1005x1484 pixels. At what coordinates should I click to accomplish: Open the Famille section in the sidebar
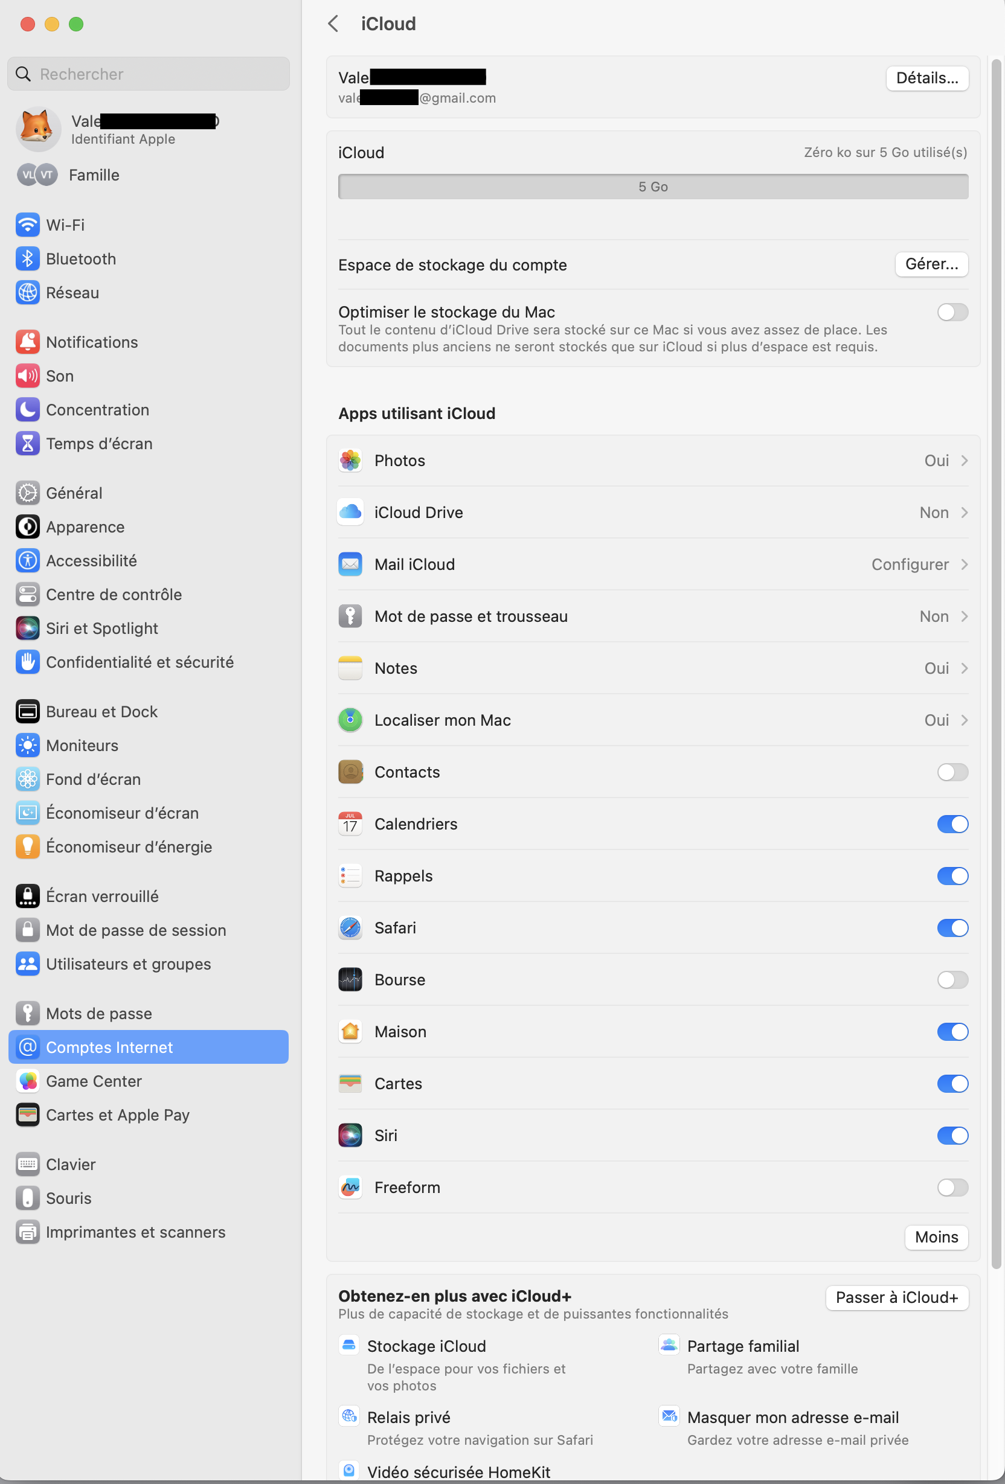[148, 175]
